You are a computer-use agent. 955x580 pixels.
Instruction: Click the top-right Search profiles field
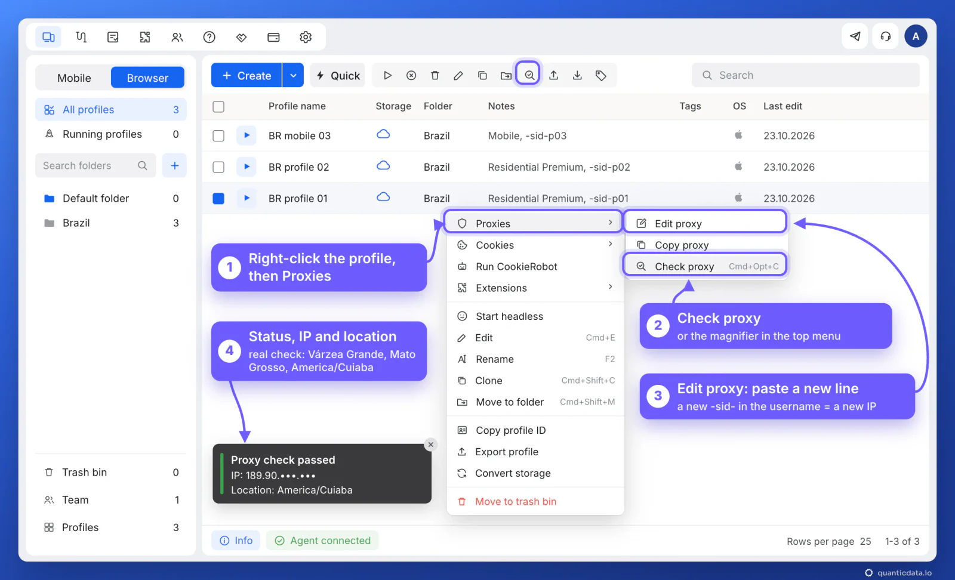805,75
